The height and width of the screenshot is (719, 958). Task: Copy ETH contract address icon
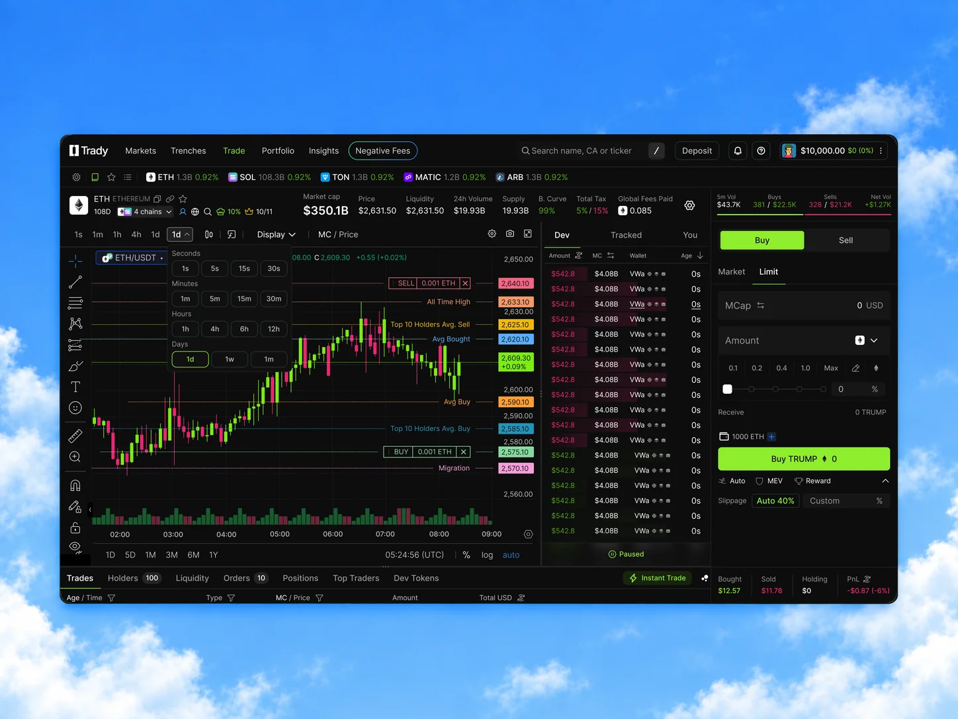pyautogui.click(x=157, y=199)
